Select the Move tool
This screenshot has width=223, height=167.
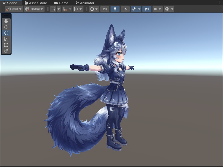click(6, 27)
